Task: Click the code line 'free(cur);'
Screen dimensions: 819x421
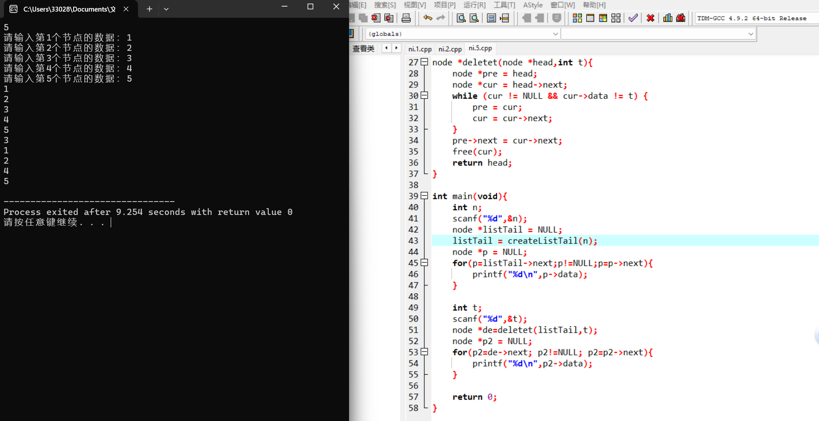Action: (x=477, y=152)
